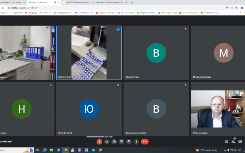Open the СПОРТ.UA bookmark

pyautogui.click(x=45, y=13)
